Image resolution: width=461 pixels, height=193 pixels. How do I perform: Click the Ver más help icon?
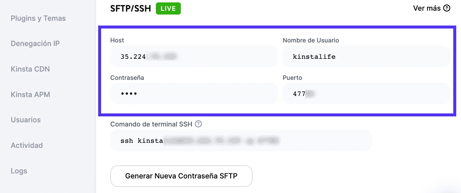click(x=447, y=8)
